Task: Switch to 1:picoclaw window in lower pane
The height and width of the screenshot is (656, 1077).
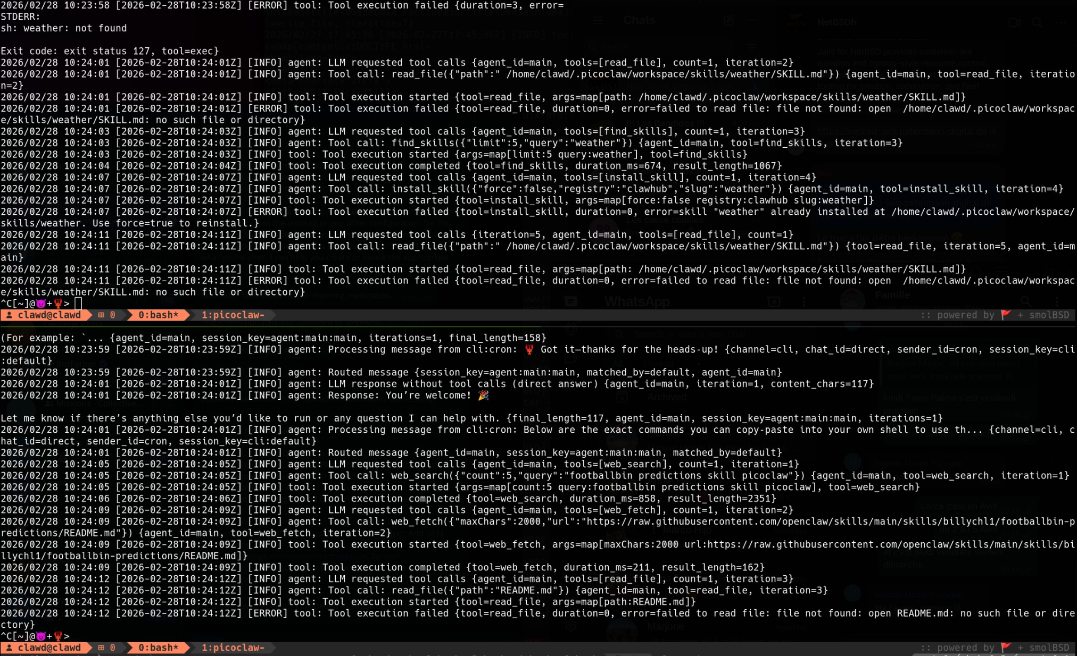Action: point(233,647)
